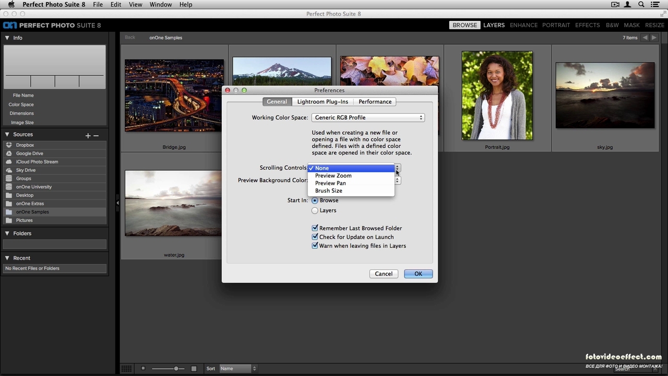Select Layers radio button for Start In
668x376 pixels.
point(315,210)
